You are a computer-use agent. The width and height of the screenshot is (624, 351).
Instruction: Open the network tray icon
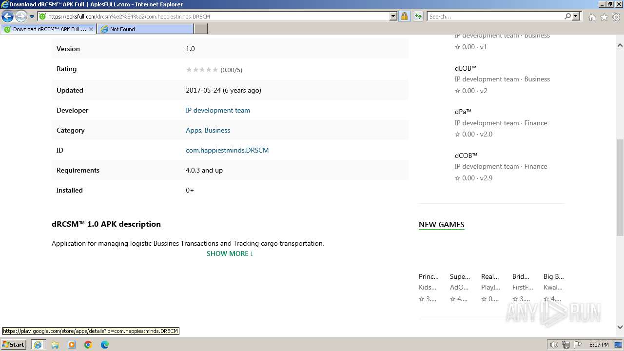(x=566, y=345)
